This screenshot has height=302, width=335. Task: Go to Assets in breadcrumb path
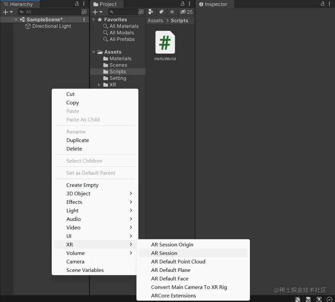(155, 21)
